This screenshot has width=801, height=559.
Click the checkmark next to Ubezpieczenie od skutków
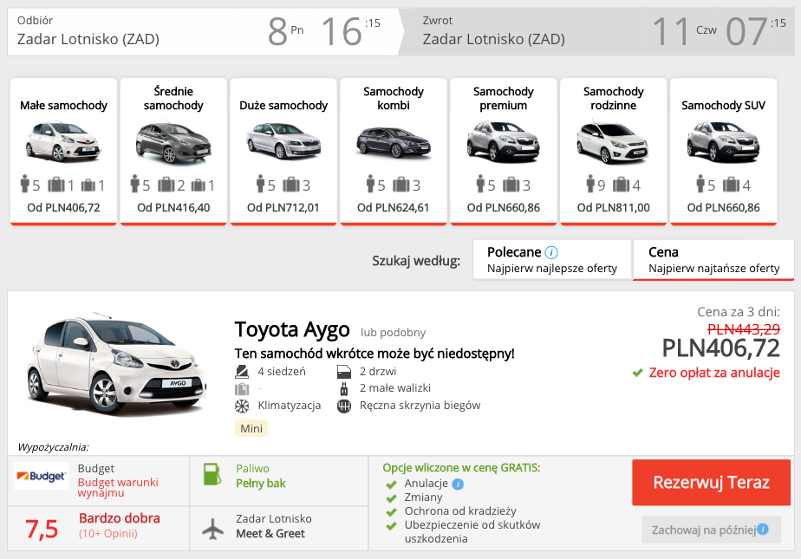[391, 526]
